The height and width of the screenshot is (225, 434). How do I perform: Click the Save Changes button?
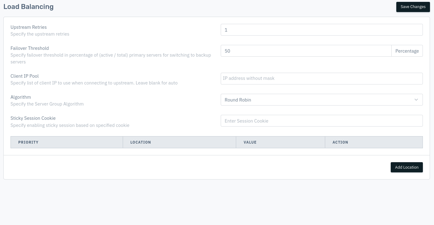(x=413, y=7)
